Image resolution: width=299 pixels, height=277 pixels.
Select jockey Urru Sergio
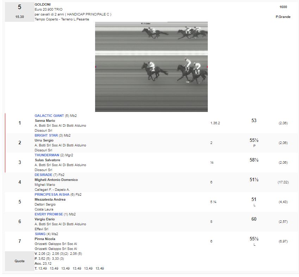tap(44, 140)
